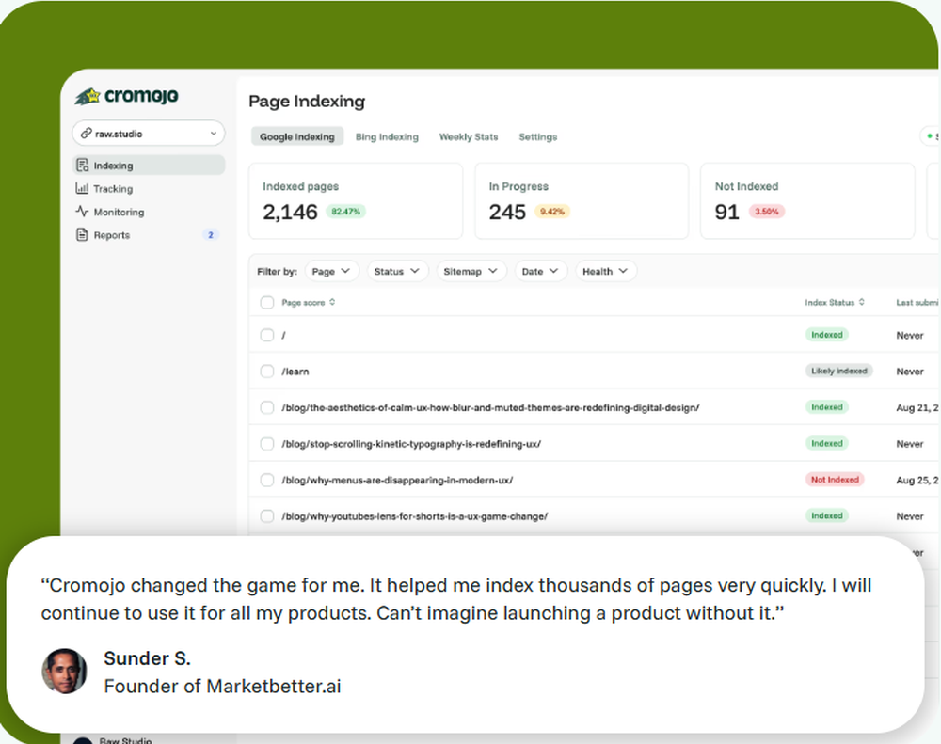941x744 pixels.
Task: Go to Tracking in sidebar
Action: point(149,188)
